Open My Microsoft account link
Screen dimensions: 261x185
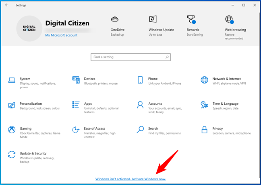click(61, 35)
